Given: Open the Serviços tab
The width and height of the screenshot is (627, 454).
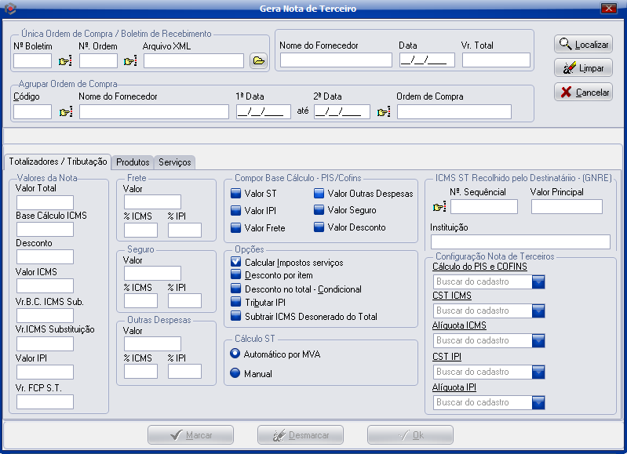Looking at the screenshot, I should [175, 162].
